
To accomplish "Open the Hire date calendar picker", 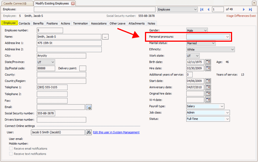I will [x=208, y=68].
